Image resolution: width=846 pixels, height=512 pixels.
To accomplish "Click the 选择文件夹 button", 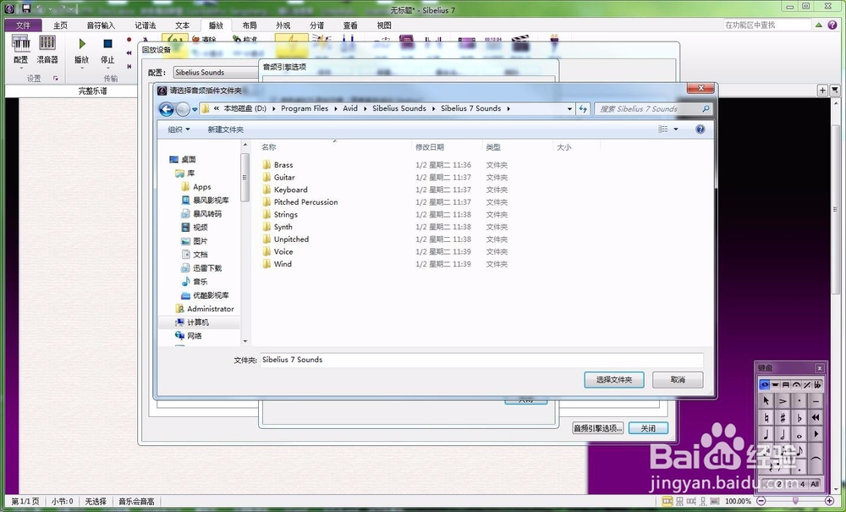I will tap(614, 380).
